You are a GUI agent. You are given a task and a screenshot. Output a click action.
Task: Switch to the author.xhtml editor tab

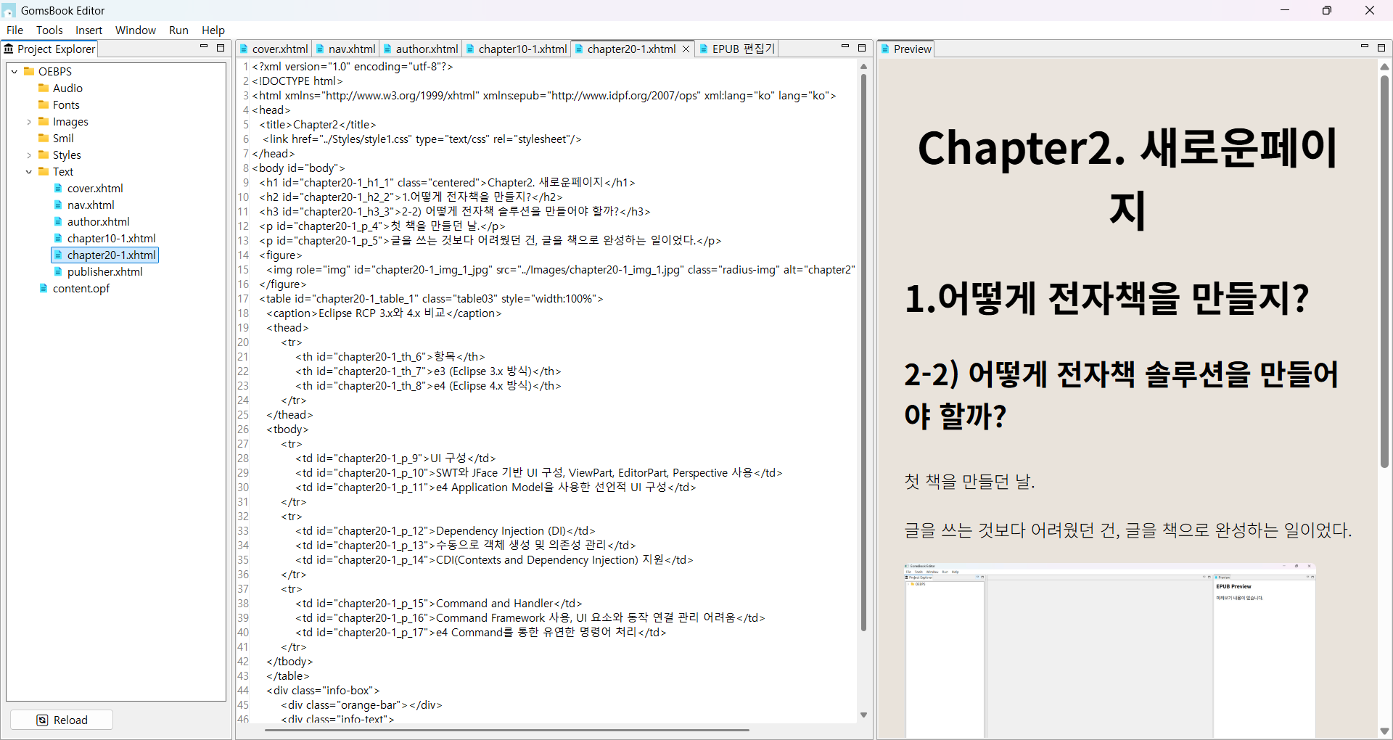421,49
